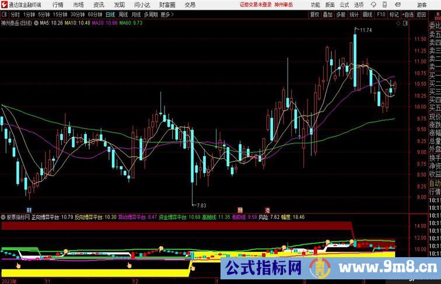
Task: Click the gear icon beside the stock name
Action: [x=38, y=23]
